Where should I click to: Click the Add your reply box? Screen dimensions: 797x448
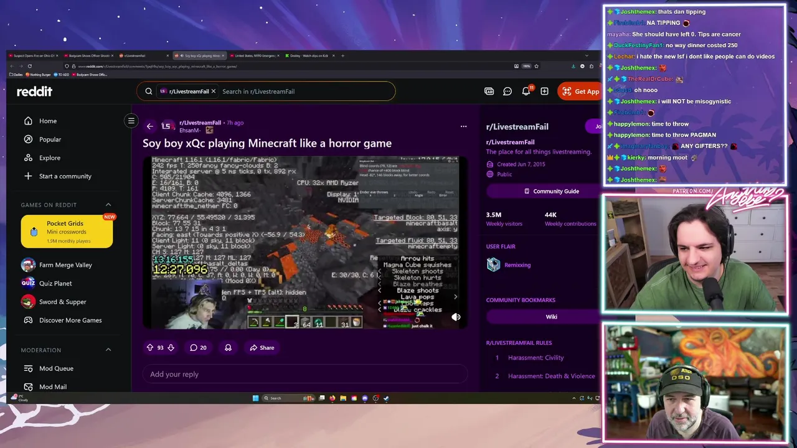[305, 374]
